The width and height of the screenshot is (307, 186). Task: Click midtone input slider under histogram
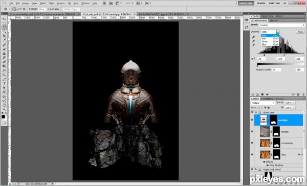284,55
